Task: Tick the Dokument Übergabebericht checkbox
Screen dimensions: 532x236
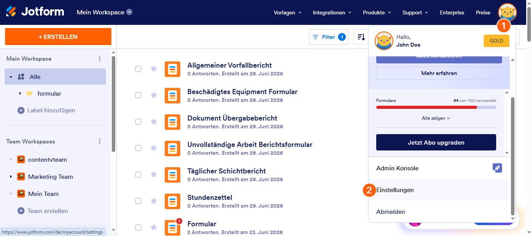Action: tap(138, 122)
